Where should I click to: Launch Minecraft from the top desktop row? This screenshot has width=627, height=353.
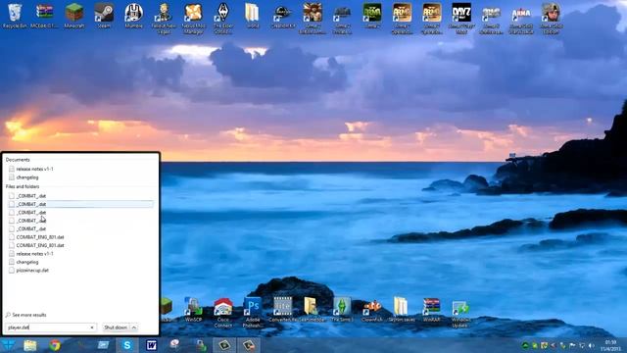74,16
